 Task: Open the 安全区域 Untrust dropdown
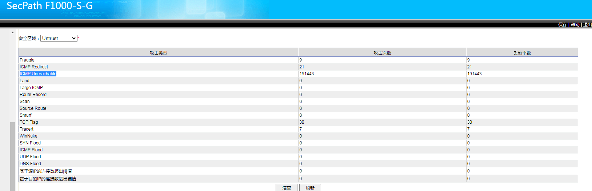[59, 38]
